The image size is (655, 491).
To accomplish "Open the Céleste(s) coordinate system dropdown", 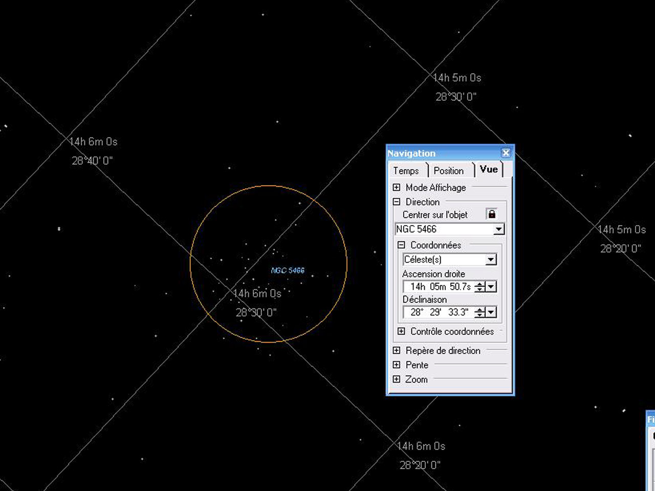I will click(491, 259).
